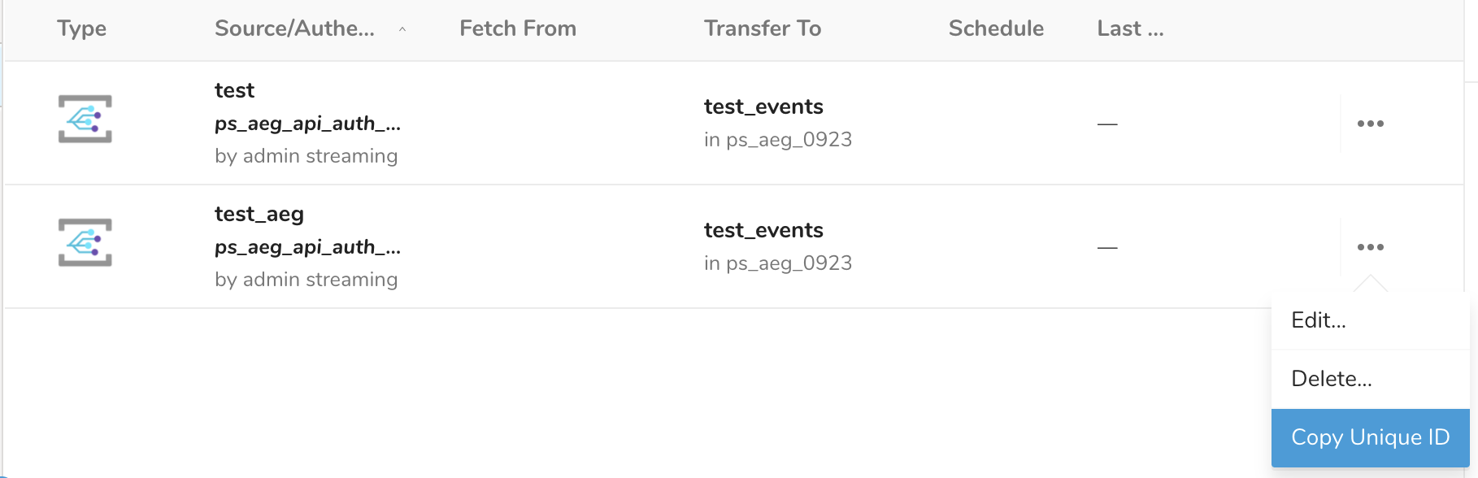Open test_events destination in first row
The image size is (1478, 478).
pyautogui.click(x=763, y=106)
